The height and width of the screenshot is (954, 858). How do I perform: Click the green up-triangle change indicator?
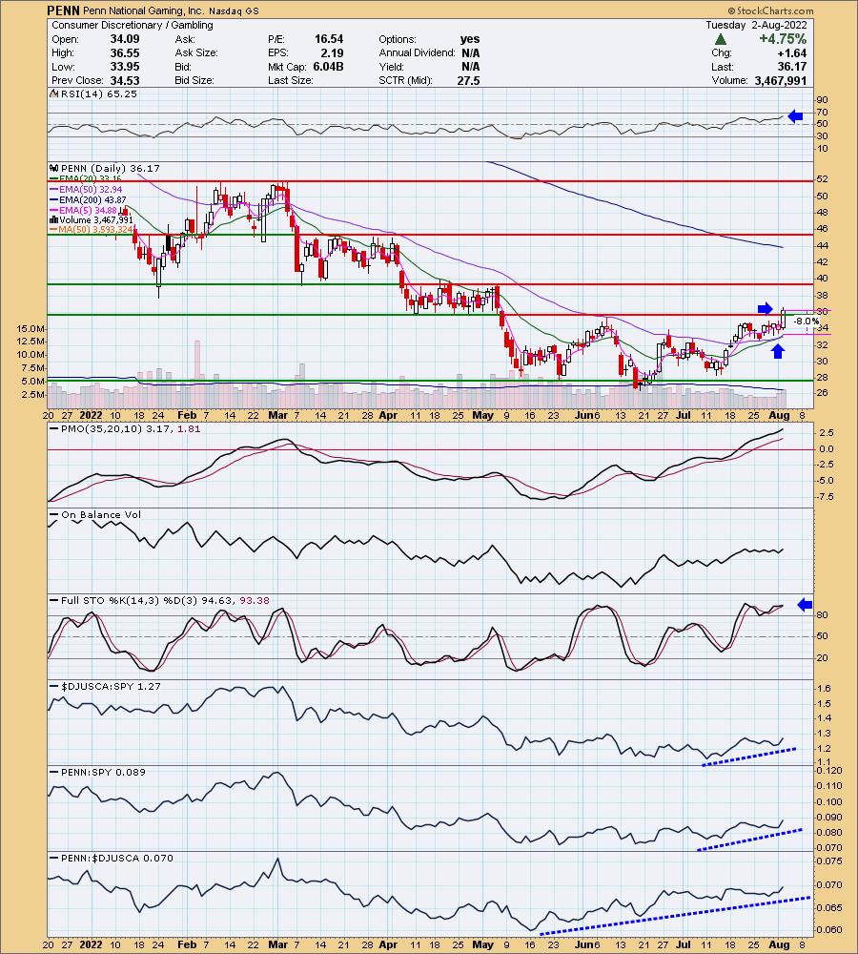coord(721,39)
